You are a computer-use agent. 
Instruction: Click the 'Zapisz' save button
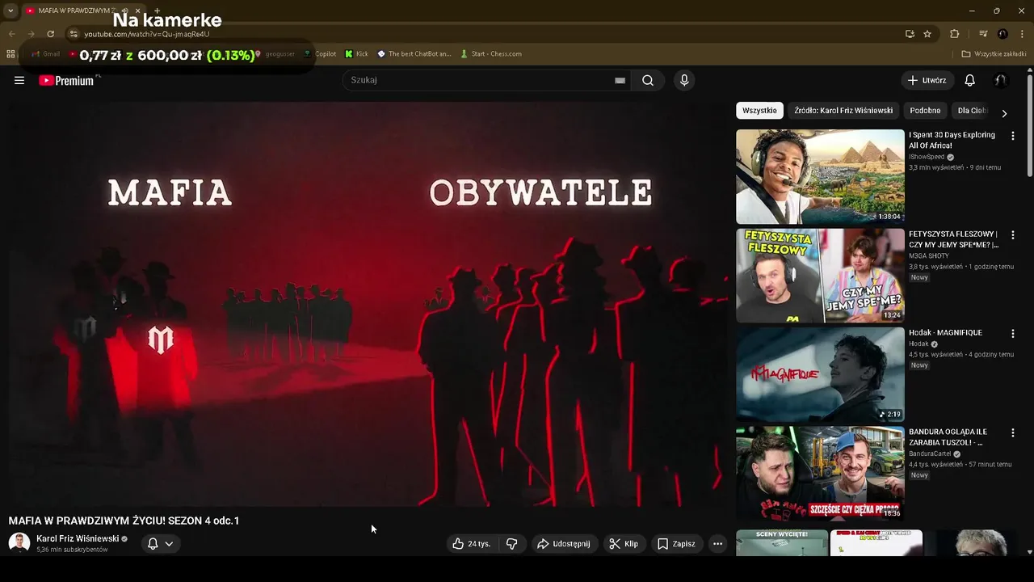pyautogui.click(x=676, y=544)
